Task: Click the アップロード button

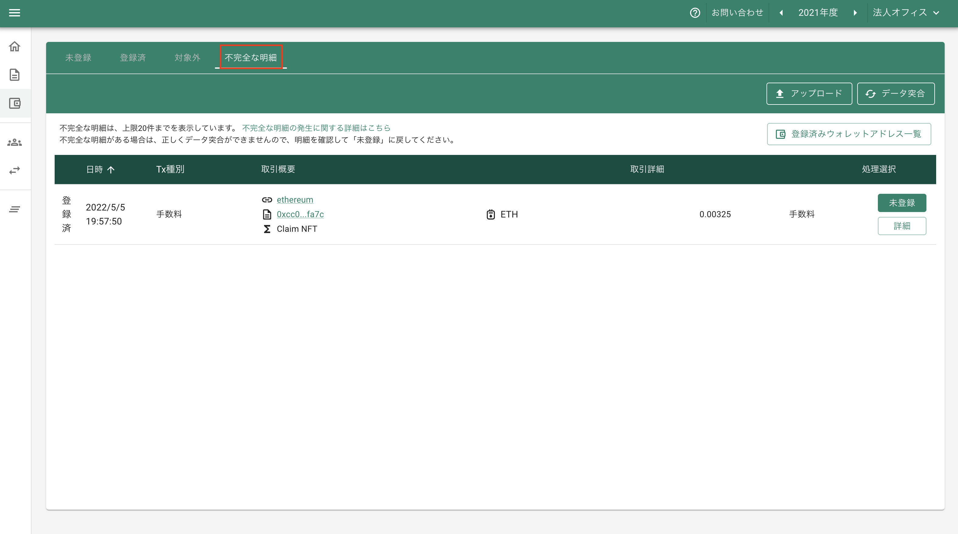Action: pyautogui.click(x=809, y=93)
